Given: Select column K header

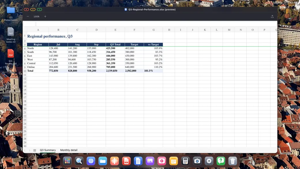Looking at the screenshot, I should (205, 30).
